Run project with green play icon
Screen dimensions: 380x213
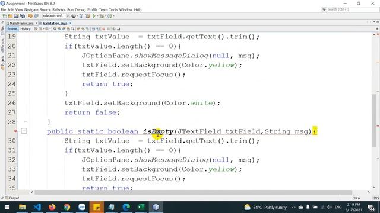[94, 16]
